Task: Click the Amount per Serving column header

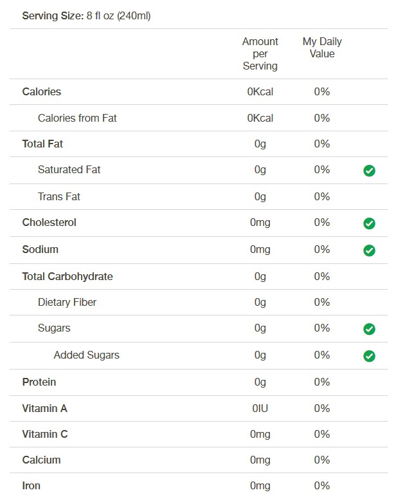Action: (260, 53)
